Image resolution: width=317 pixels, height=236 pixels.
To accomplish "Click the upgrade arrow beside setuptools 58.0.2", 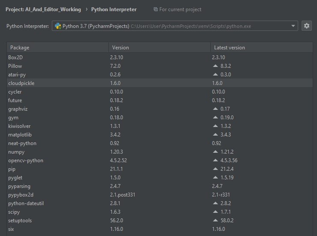I will pyautogui.click(x=215, y=221).
